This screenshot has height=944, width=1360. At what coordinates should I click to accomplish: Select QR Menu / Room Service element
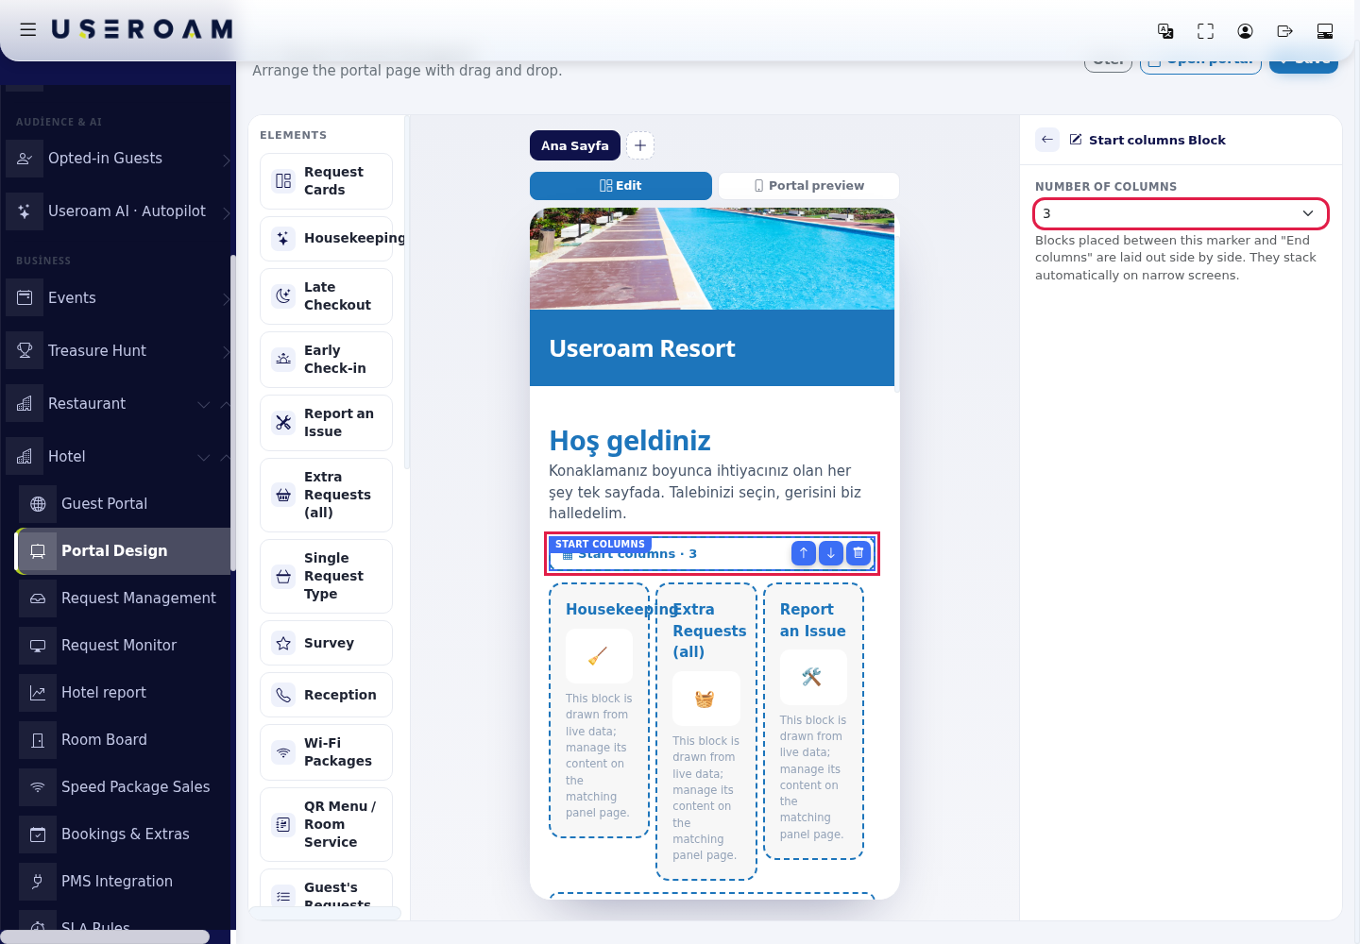(326, 824)
